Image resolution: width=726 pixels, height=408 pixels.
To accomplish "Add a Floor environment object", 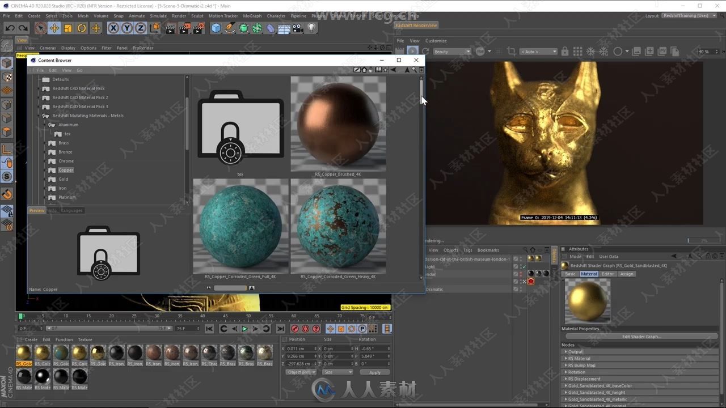I will (284, 28).
